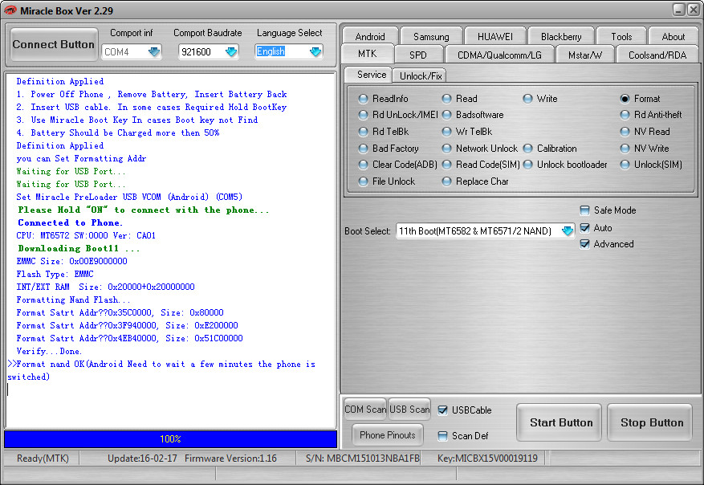
Task: Select the Coolsand/RDA tab
Action: tap(657, 55)
